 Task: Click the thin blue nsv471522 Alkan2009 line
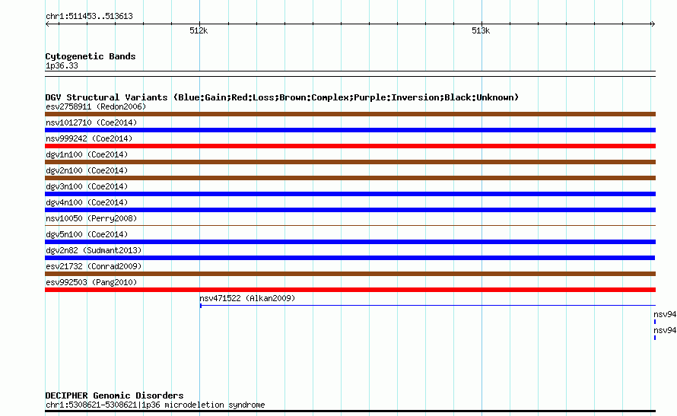coord(427,306)
